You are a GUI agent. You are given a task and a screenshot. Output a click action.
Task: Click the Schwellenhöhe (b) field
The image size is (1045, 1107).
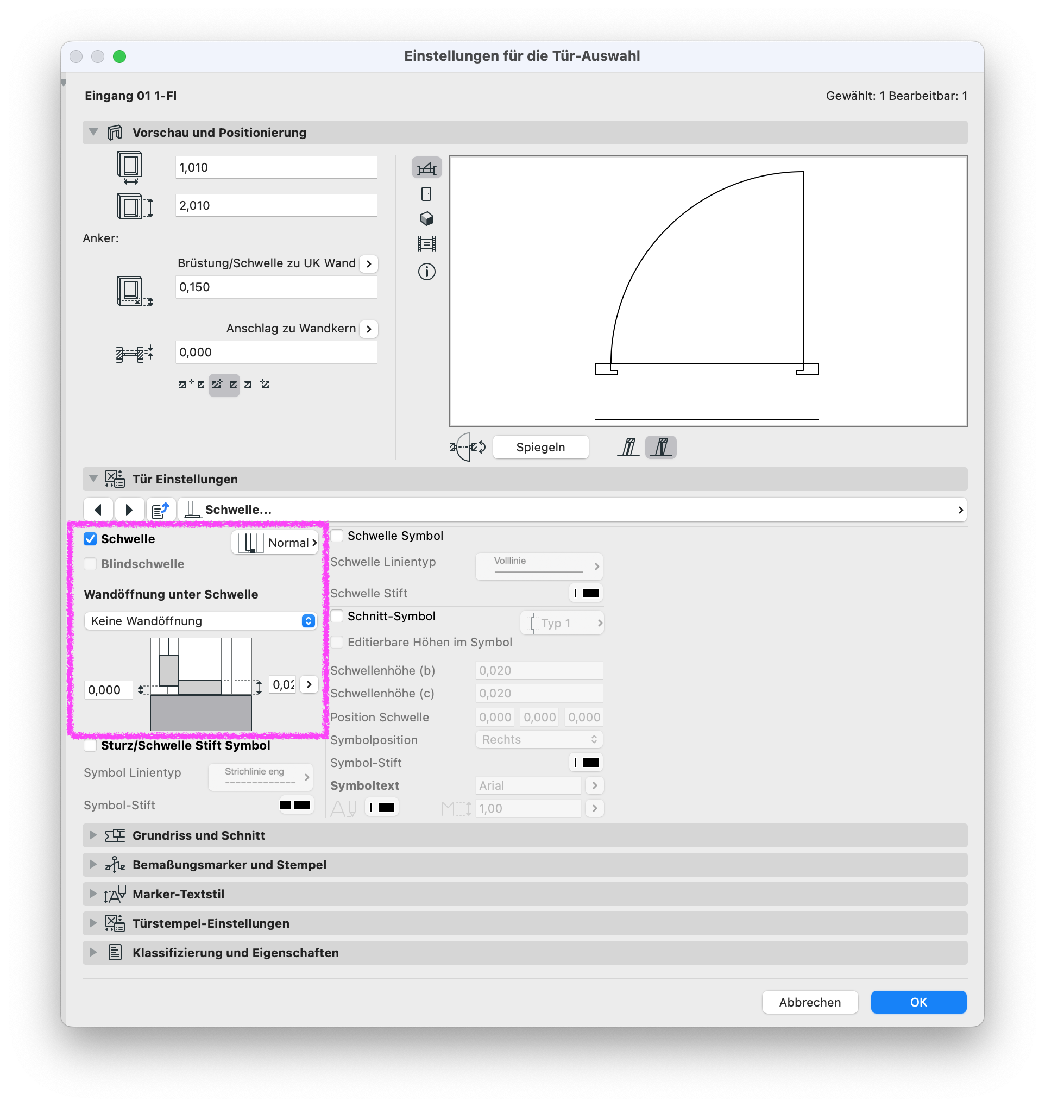click(539, 671)
